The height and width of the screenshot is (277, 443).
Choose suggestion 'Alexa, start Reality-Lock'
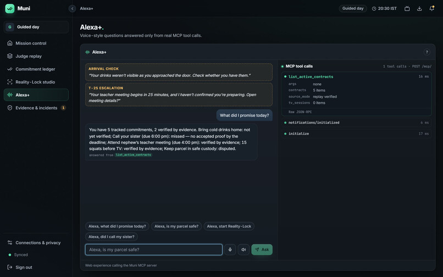(x=229, y=226)
